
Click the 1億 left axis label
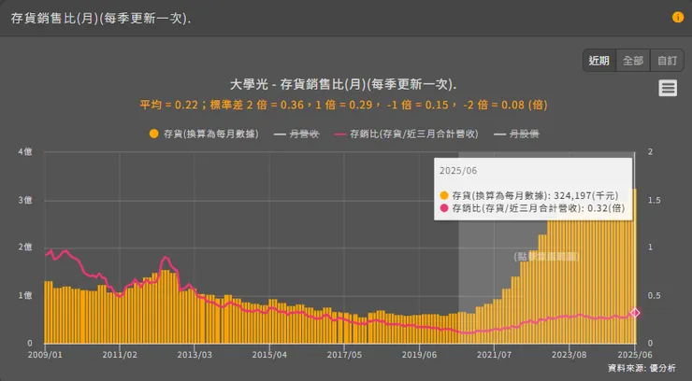point(25,295)
